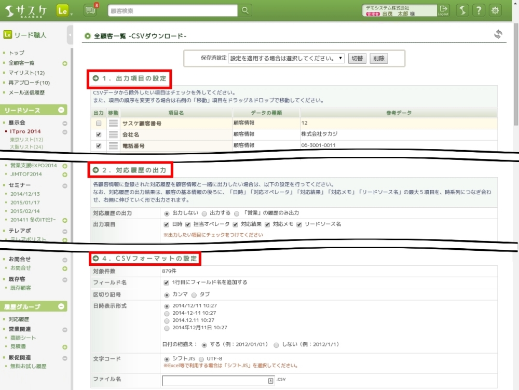519x390 pixels.
Task: Open the settings gear icon
Action: click(496, 10)
